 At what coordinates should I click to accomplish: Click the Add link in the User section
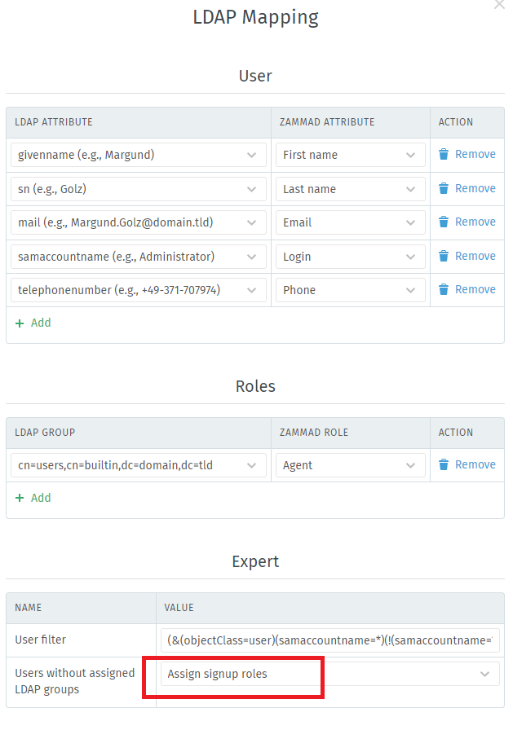tap(38, 323)
